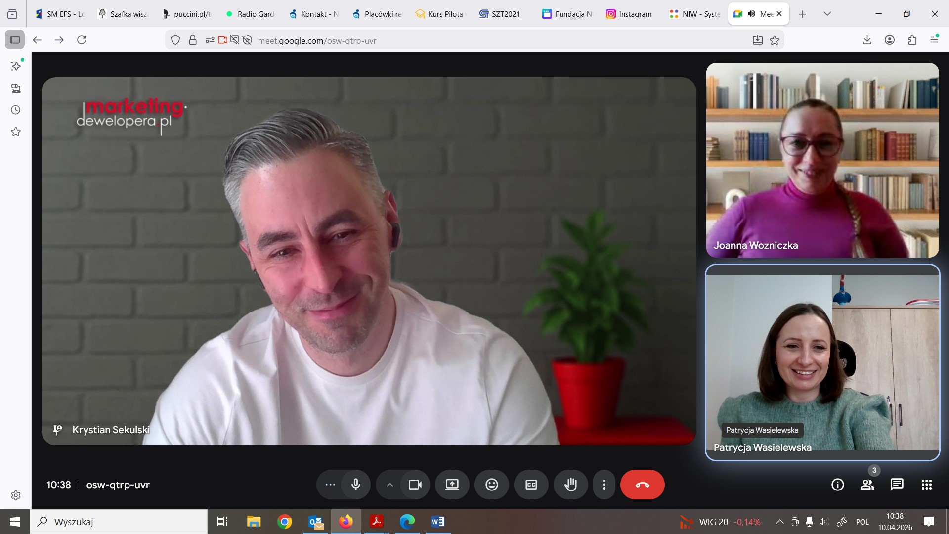Expand the list all tabs chevron
The height and width of the screenshot is (534, 949).
point(827,14)
